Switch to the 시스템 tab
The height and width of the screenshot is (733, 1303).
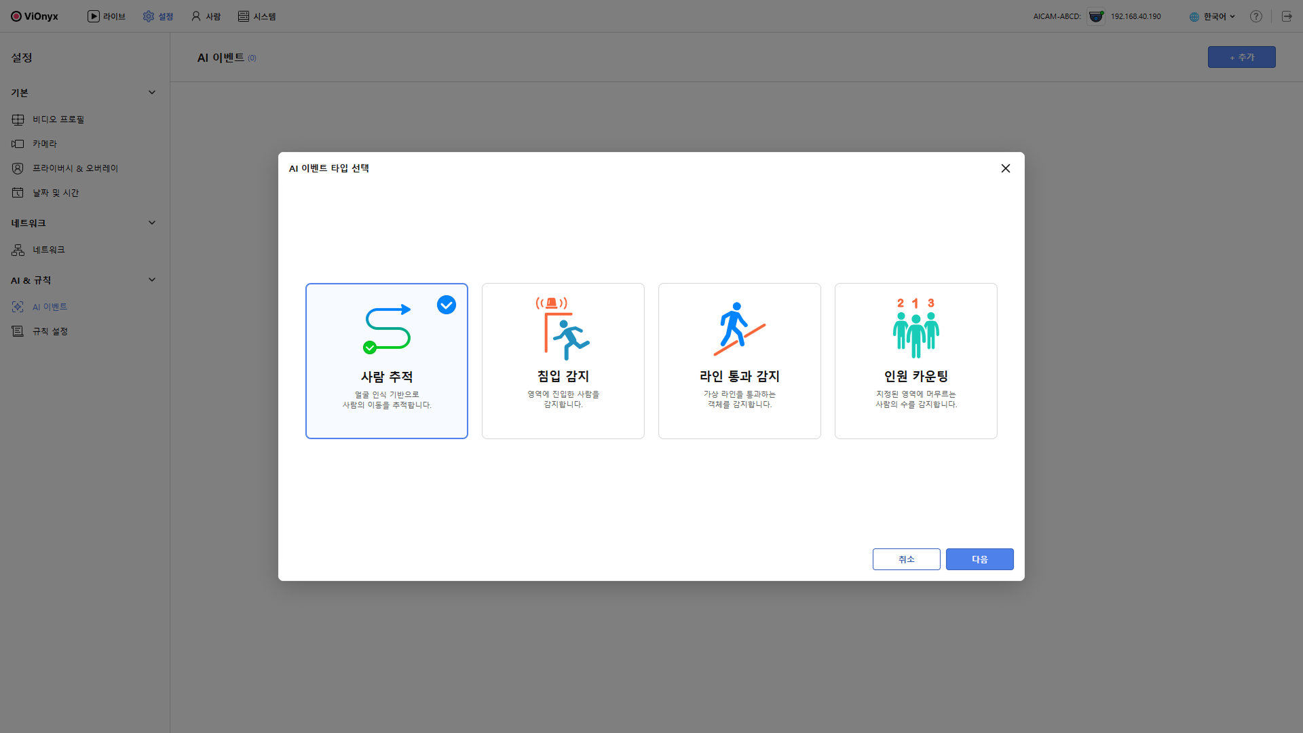point(257,16)
